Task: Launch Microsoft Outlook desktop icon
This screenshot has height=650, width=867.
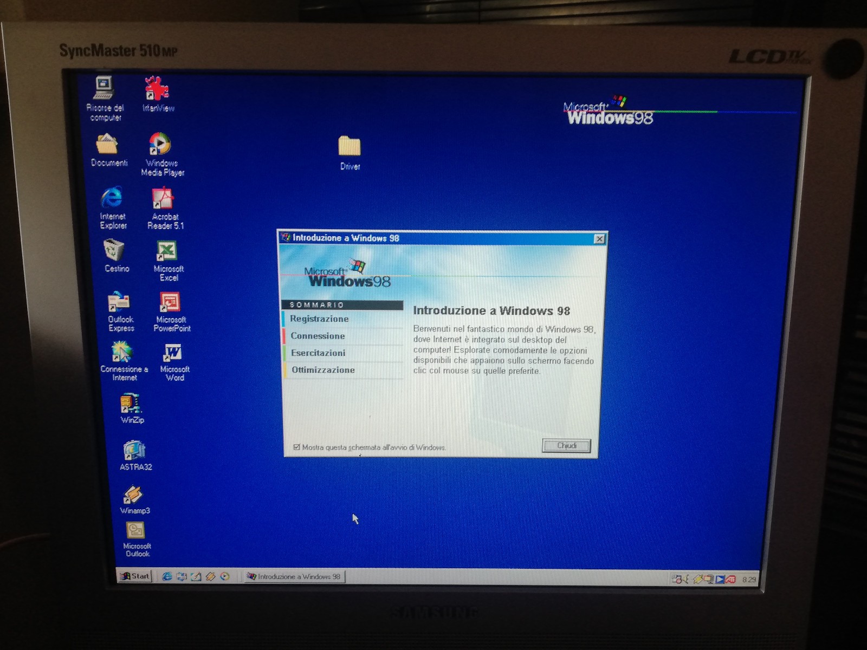Action: click(137, 539)
